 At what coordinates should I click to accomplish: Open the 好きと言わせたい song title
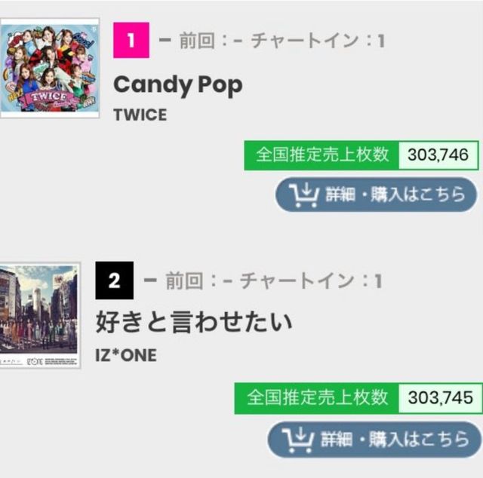tap(193, 322)
